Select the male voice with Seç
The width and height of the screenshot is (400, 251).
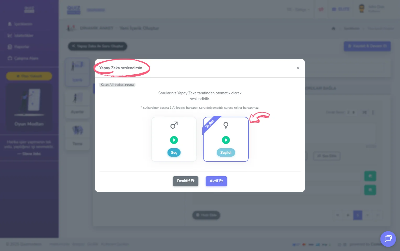coord(174,152)
